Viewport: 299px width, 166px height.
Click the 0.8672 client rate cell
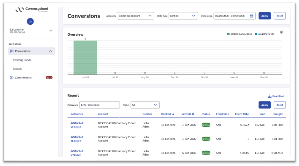pos(244,125)
